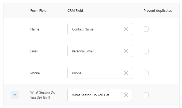Select the Phone form field label

tap(35, 73)
